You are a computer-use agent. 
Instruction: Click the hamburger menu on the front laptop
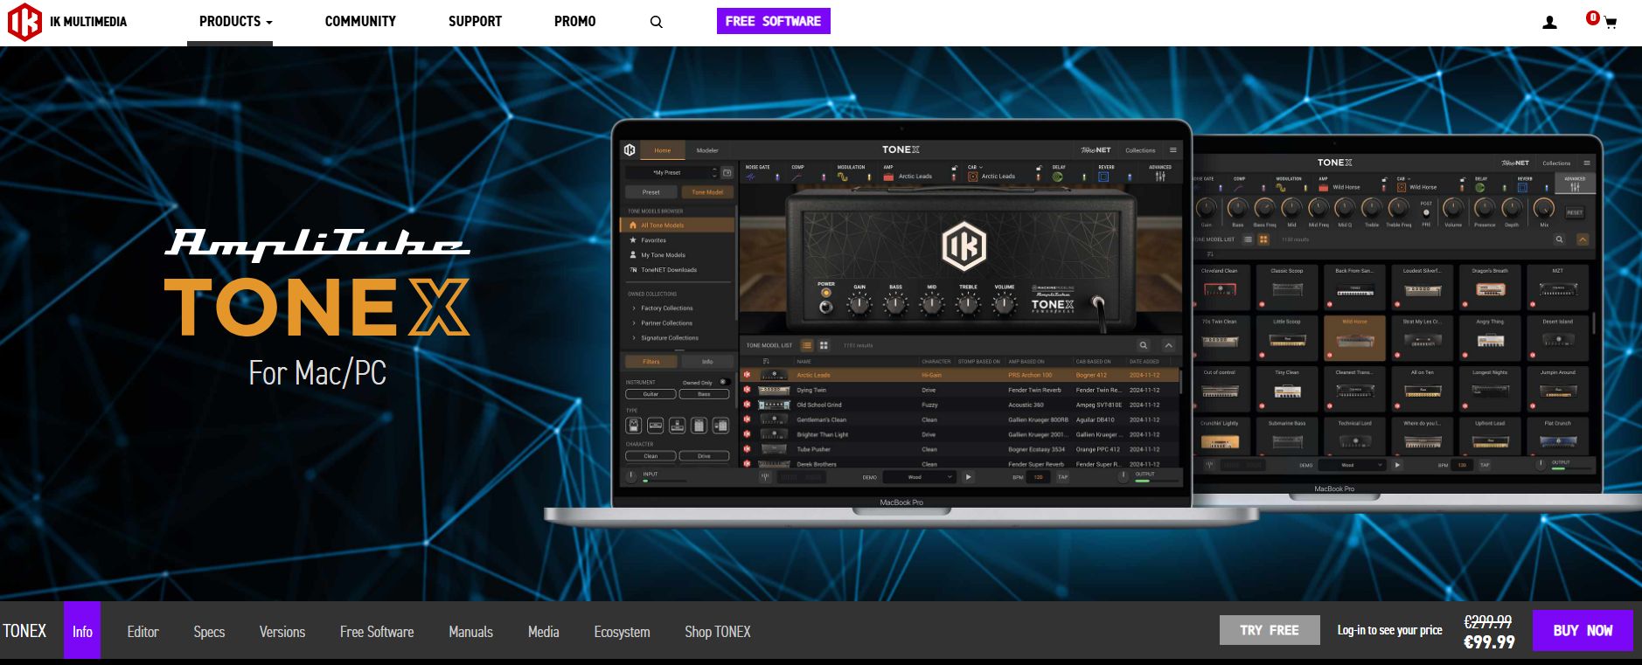coord(1173,150)
